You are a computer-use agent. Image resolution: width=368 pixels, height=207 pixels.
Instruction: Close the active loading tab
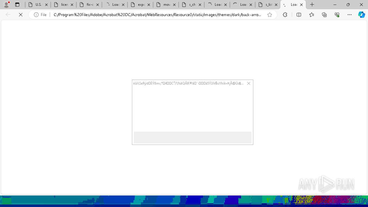(x=302, y=5)
